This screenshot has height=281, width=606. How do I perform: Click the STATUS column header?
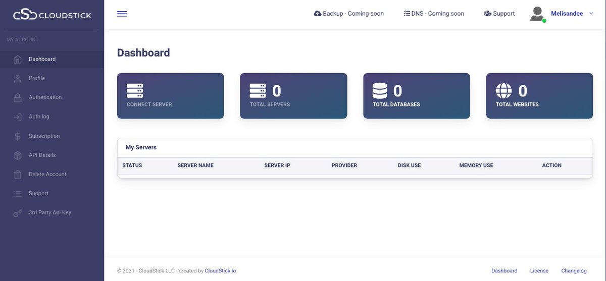coord(132,165)
